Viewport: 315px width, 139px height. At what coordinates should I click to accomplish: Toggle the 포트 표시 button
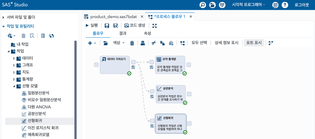point(254,43)
